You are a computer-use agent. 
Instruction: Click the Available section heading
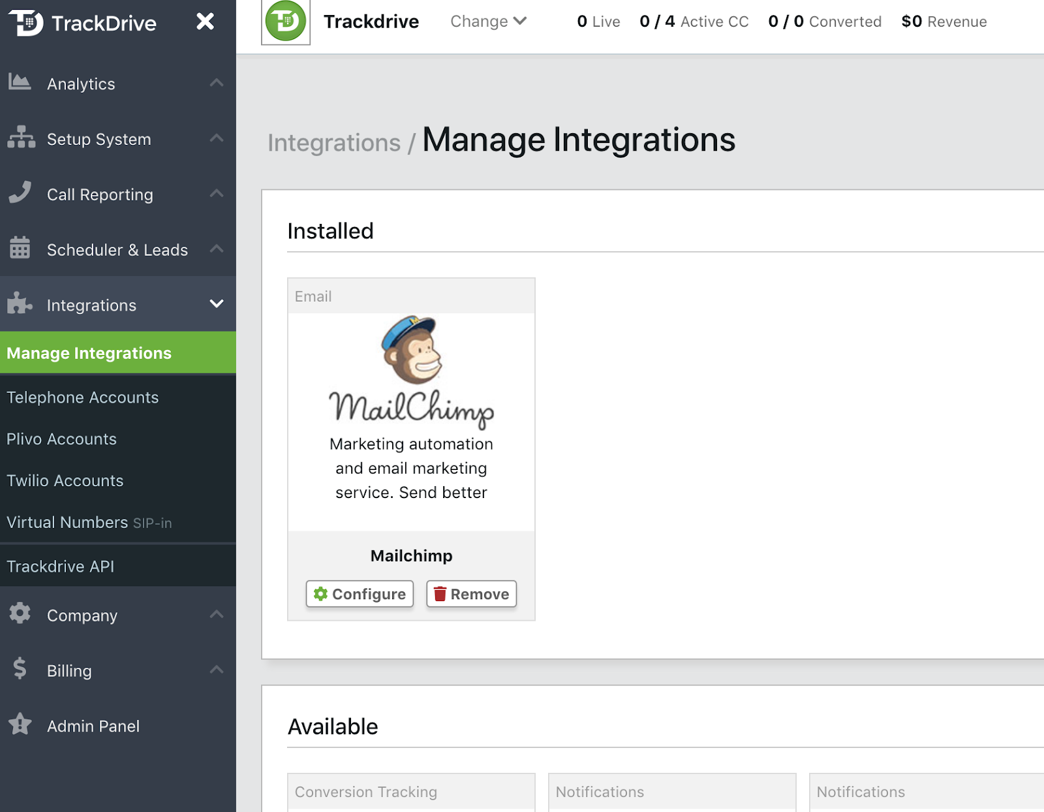tap(333, 726)
